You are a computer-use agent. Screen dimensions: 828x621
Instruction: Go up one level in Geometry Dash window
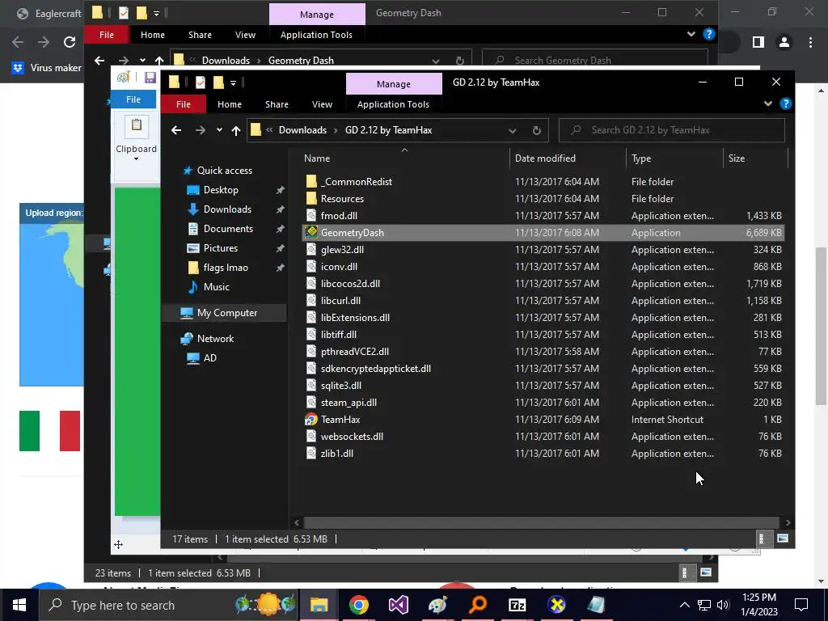(x=159, y=61)
